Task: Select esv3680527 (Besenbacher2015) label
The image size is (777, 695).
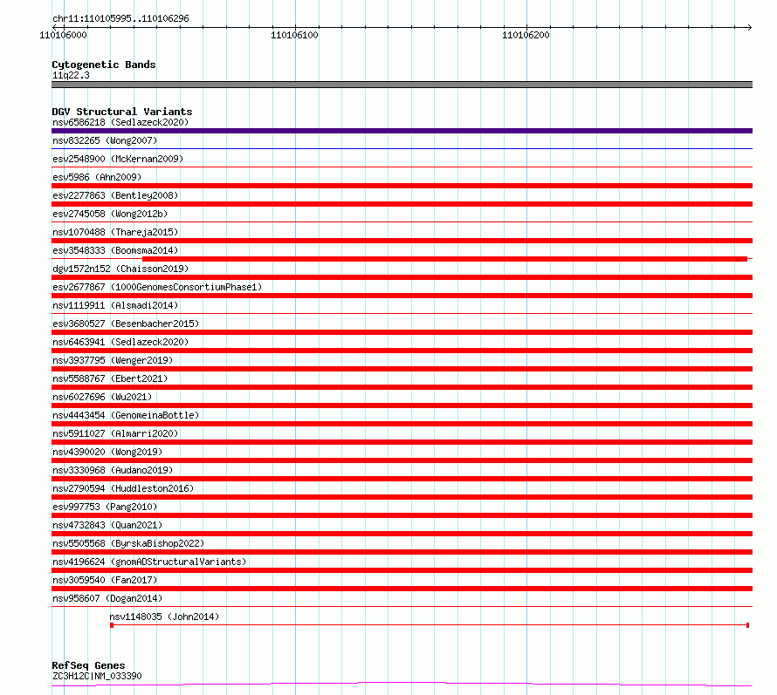Action: click(126, 324)
